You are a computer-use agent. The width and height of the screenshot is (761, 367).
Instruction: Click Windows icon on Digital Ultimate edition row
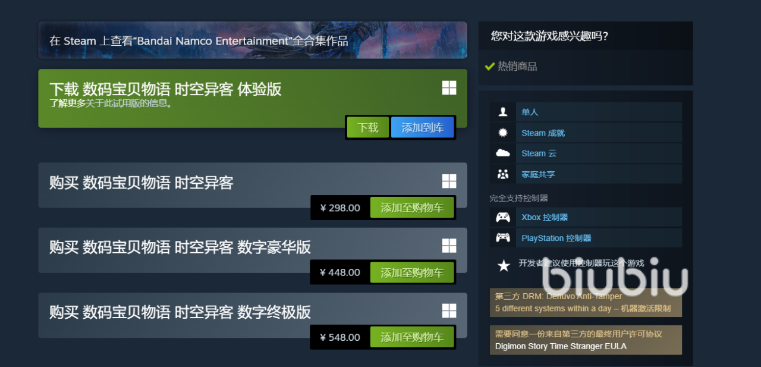pyautogui.click(x=449, y=310)
